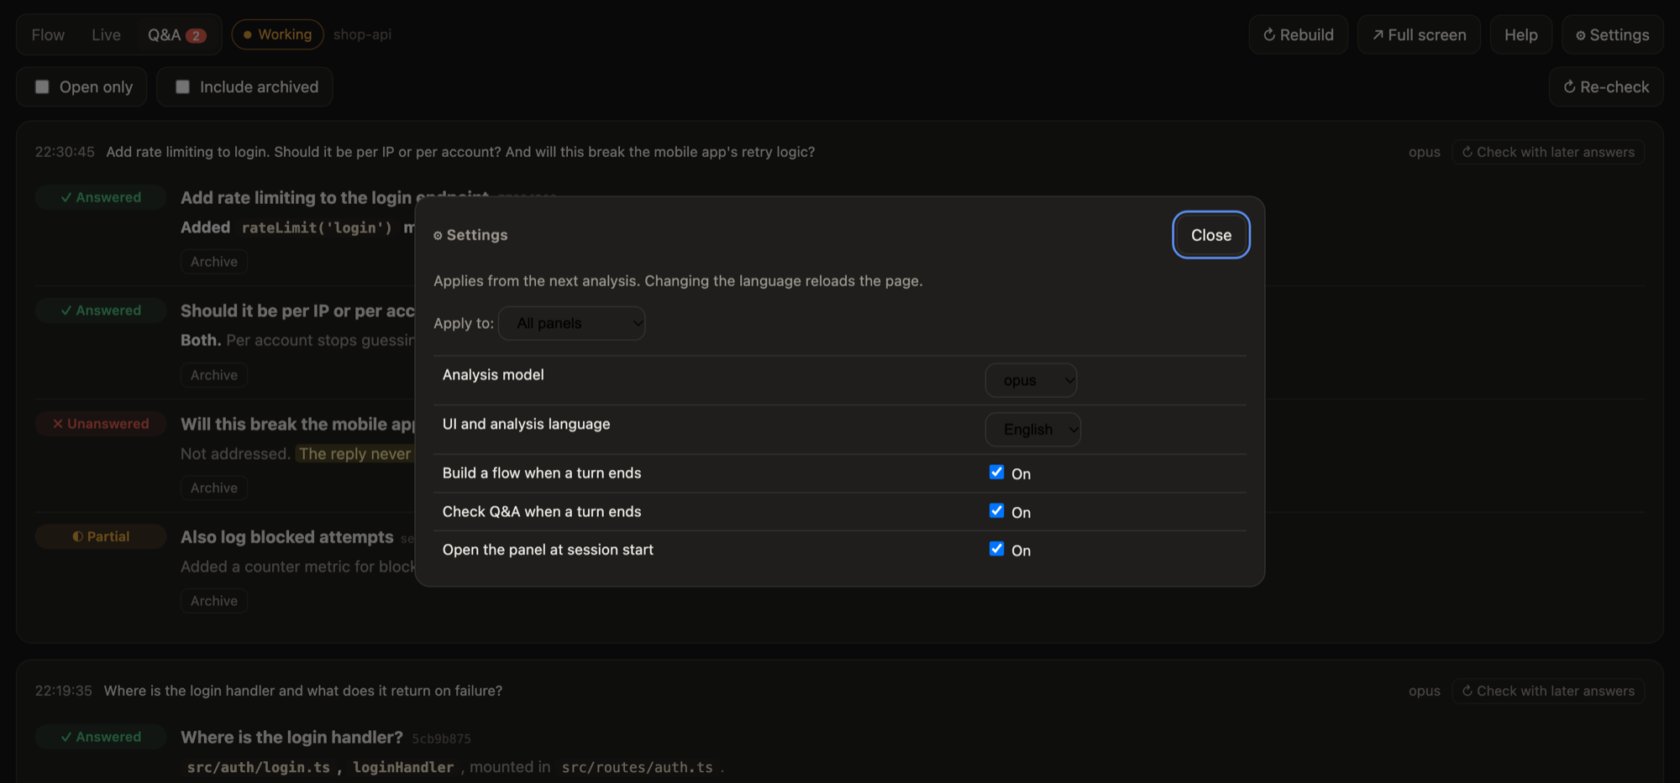
Task: Click heading Also log blocked attempts
Action: coord(286,537)
